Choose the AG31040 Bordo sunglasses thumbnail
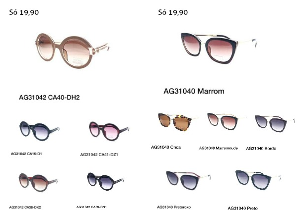298x210 pixels. tap(275, 123)
